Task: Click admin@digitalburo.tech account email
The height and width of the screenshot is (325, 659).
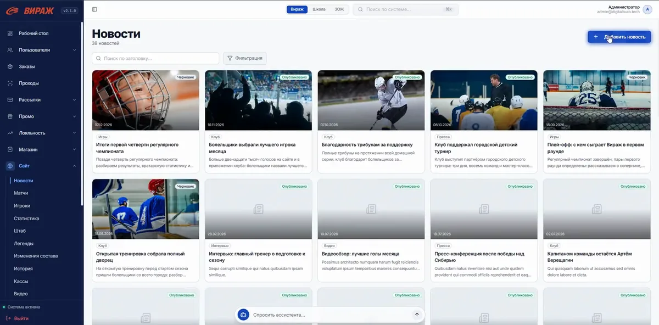Action: tap(618, 12)
